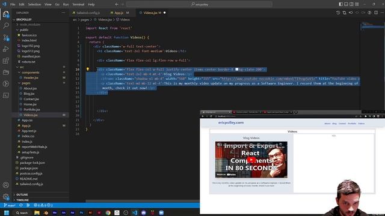Open Windows Start menu
This screenshot has height=216, width=385.
pos(7,213)
